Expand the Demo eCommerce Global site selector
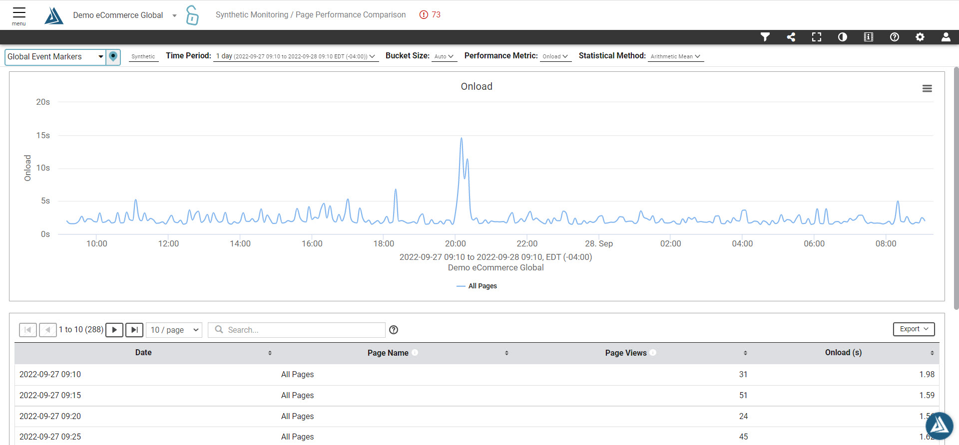Viewport: 959px width, 445px height. [x=125, y=15]
